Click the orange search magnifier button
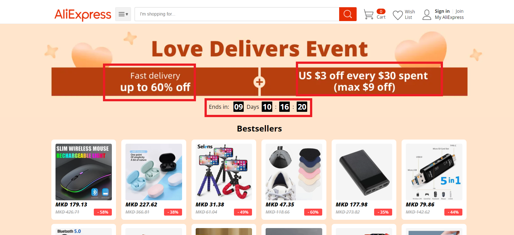The width and height of the screenshot is (514, 235). (348, 14)
